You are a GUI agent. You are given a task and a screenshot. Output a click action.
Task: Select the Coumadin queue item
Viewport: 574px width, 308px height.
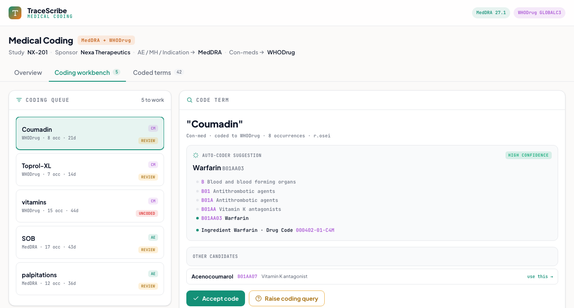(x=90, y=133)
